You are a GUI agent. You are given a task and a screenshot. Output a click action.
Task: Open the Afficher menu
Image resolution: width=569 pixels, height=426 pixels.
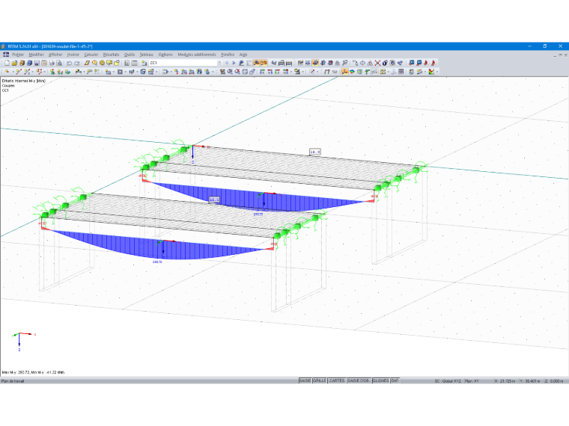click(55, 55)
